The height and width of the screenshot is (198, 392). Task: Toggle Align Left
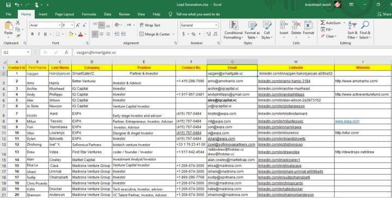click(95, 34)
